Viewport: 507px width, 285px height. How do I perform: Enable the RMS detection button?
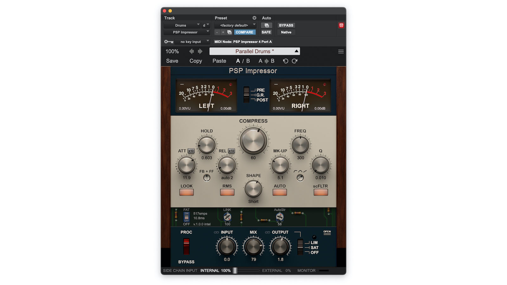(227, 192)
